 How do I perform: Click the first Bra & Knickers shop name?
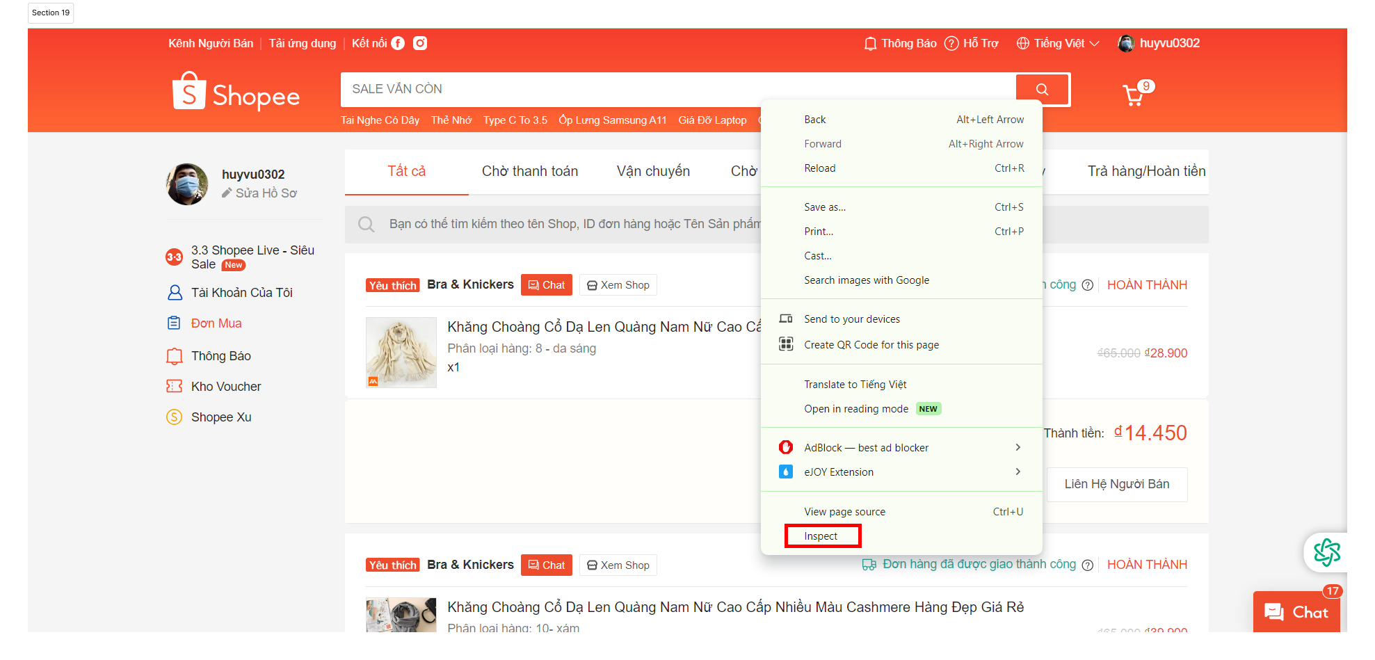[470, 284]
